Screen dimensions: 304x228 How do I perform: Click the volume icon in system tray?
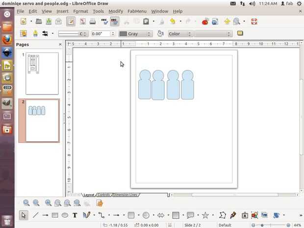[252, 3]
